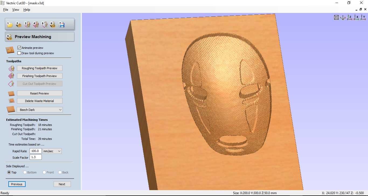
Task: Open the File menu
Action: click(5, 9)
